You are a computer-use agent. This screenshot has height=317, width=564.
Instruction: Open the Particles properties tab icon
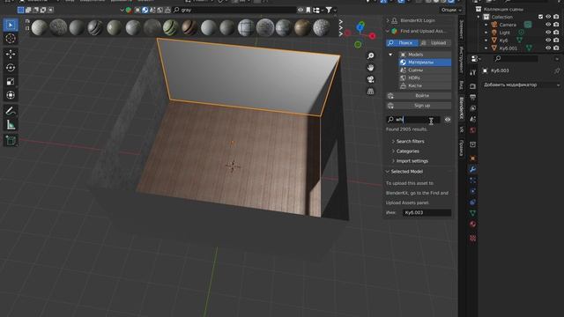click(473, 181)
